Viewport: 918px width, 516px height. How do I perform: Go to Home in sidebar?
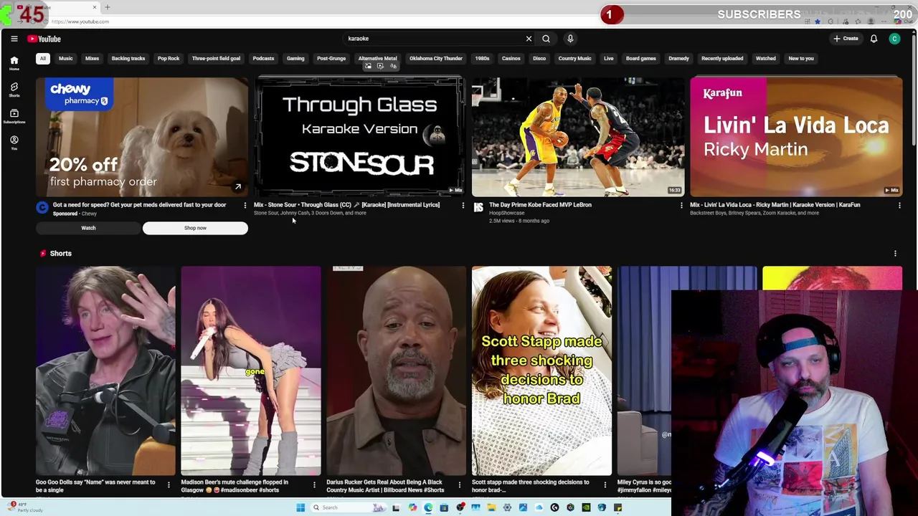pos(14,63)
